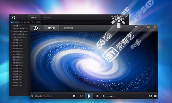
Task: Adjust the volume slider
Action: (x=111, y=96)
